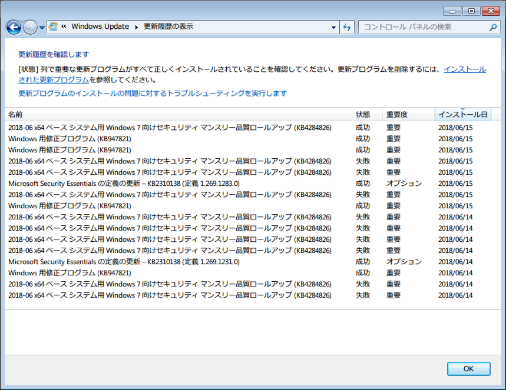Click the コントロール パネルの検索 search field
506x390 pixels.
pos(423,27)
